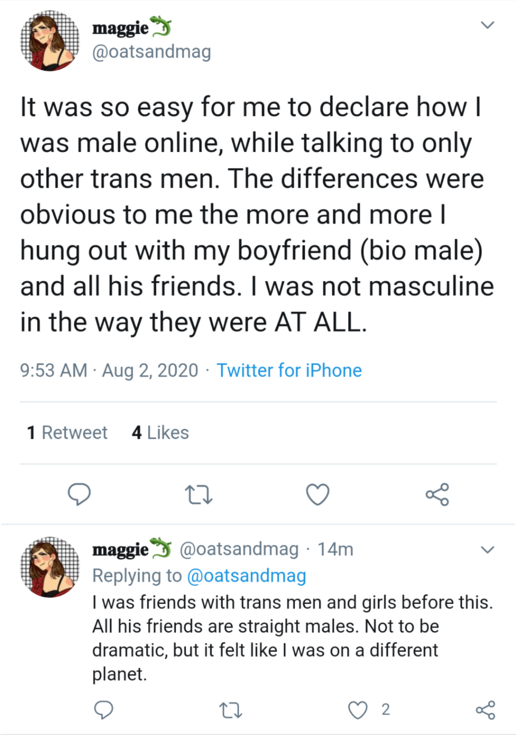Screen dimensions: 516x735
Task: Share the main tweet
Action: pyautogui.click(x=437, y=494)
